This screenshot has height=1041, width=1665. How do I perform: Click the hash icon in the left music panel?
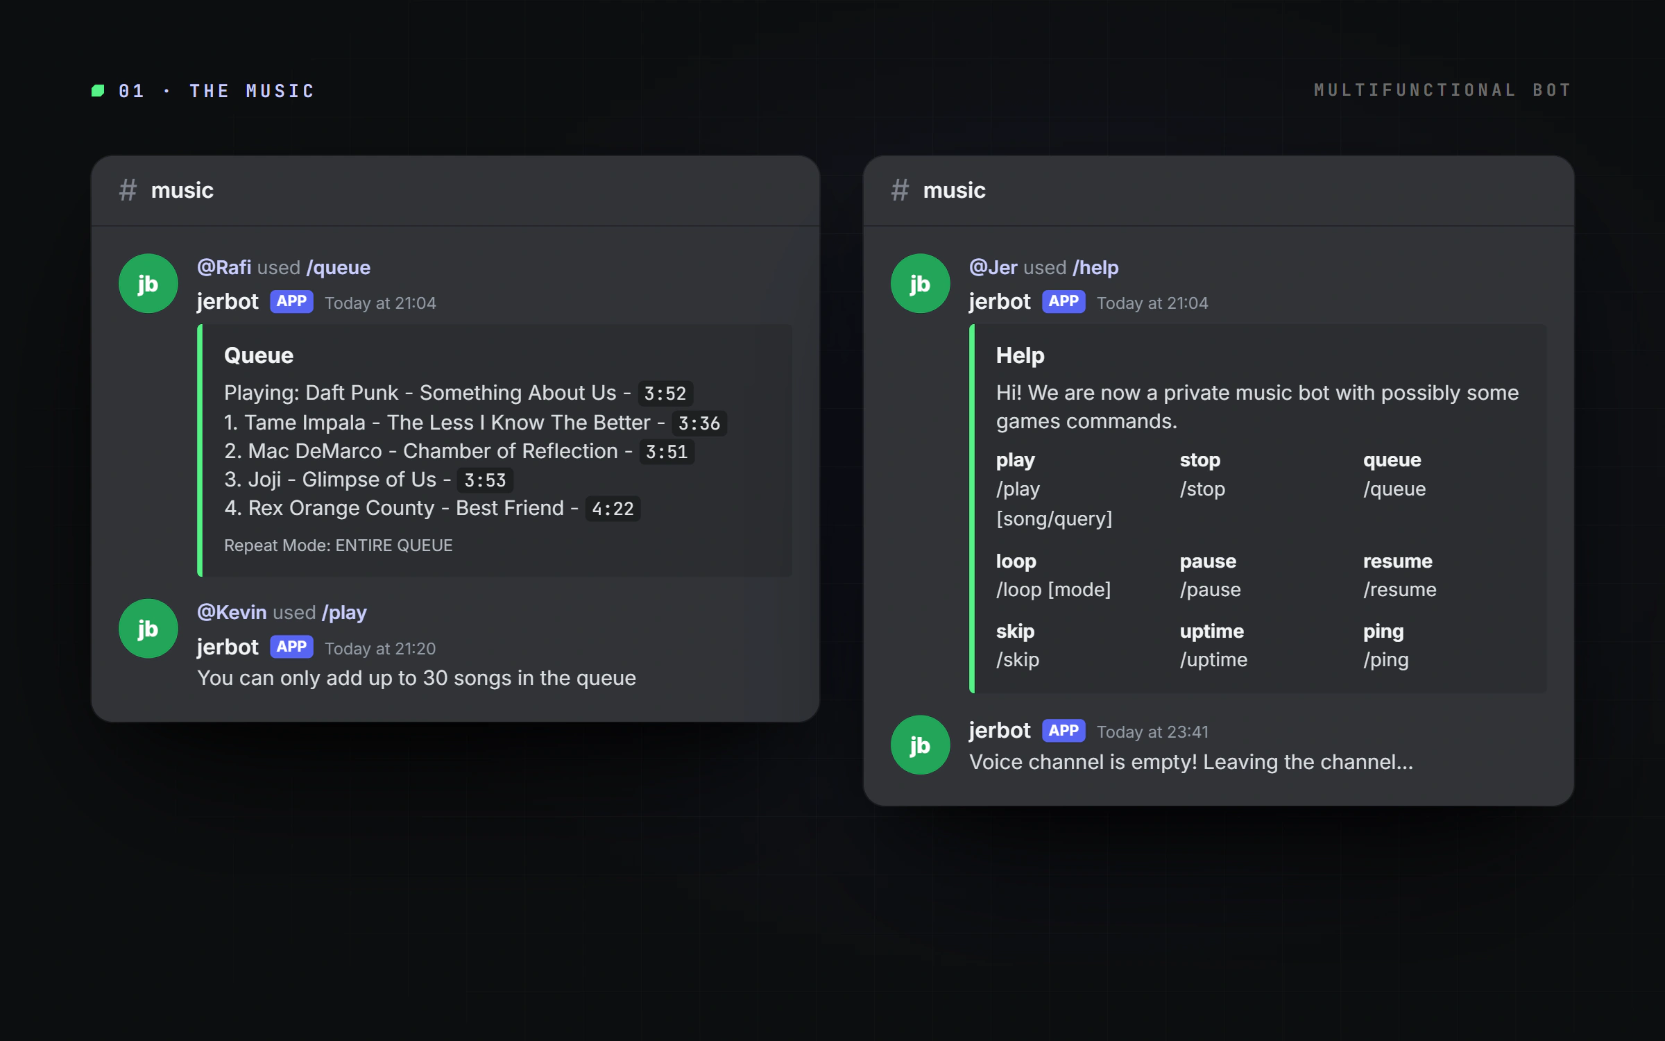[128, 190]
